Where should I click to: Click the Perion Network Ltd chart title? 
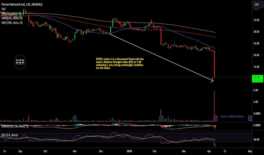pyautogui.click(x=22, y=5)
